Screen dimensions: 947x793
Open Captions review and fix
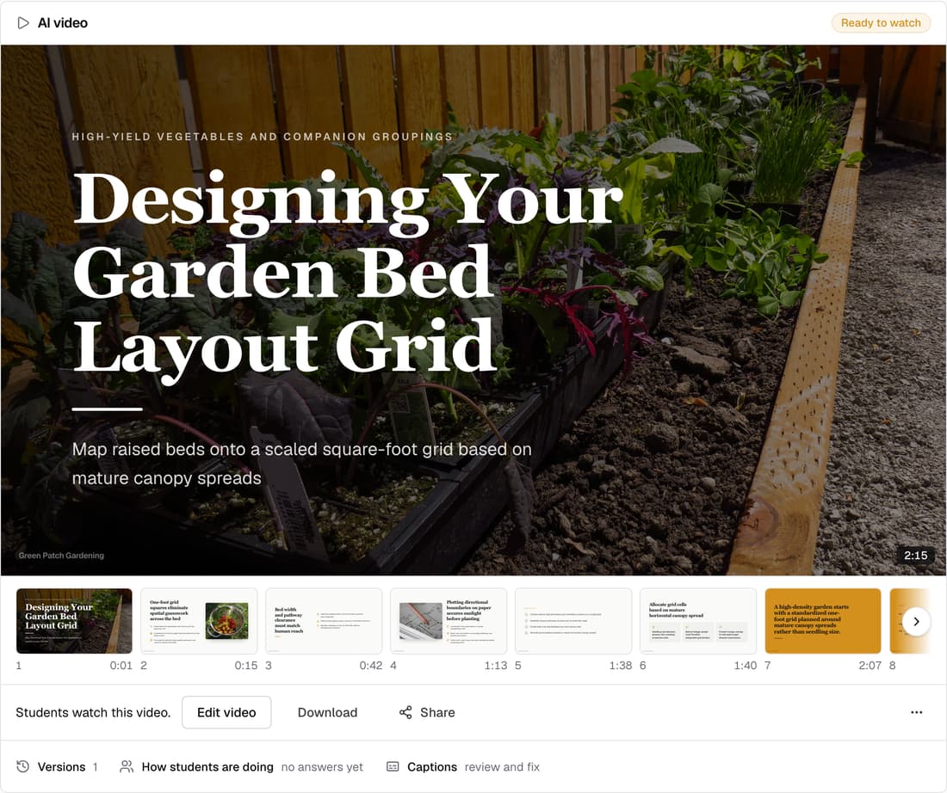462,766
